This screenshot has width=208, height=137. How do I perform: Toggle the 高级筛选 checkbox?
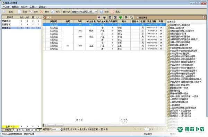[x=137, y=18]
